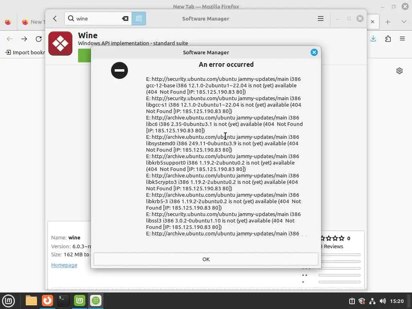Image resolution: width=412 pixels, height=309 pixels.
Task: Open a new Firefox tab
Action: point(387,22)
